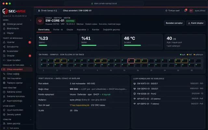Collapse the YÖNETİM section
The height and width of the screenshot is (130, 208).
tap(31, 120)
